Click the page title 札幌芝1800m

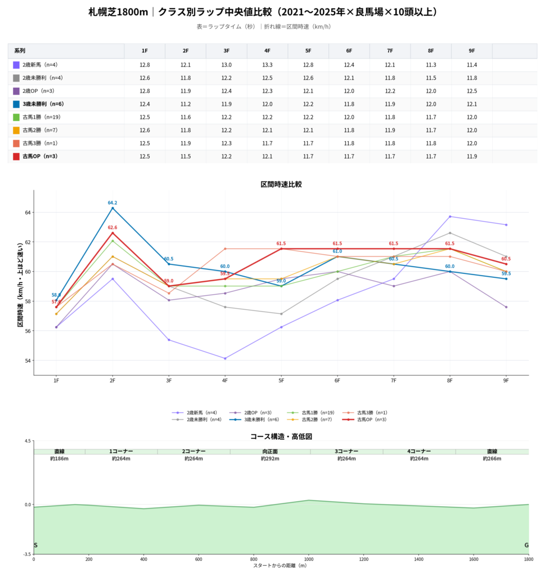point(118,12)
